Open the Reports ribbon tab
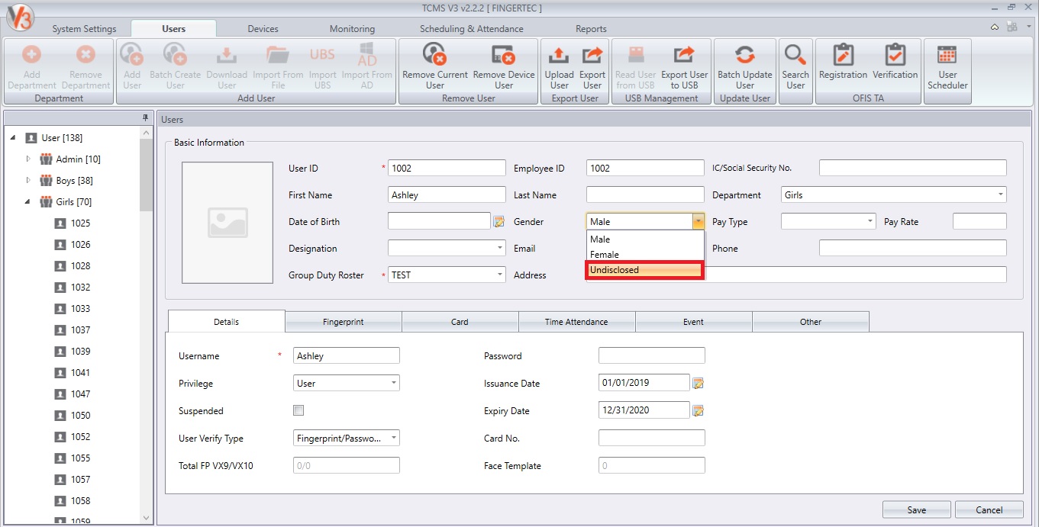The image size is (1039, 527). [591, 29]
